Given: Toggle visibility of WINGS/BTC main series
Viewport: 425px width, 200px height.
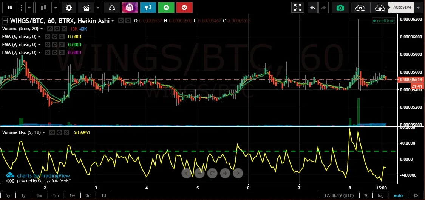Looking at the screenshot, I should pos(121,21).
